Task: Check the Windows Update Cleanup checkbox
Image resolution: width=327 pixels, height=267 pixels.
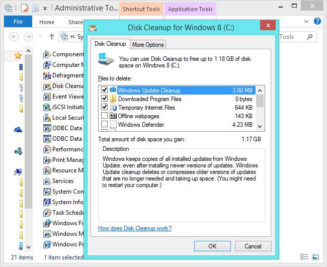Action: (x=104, y=90)
